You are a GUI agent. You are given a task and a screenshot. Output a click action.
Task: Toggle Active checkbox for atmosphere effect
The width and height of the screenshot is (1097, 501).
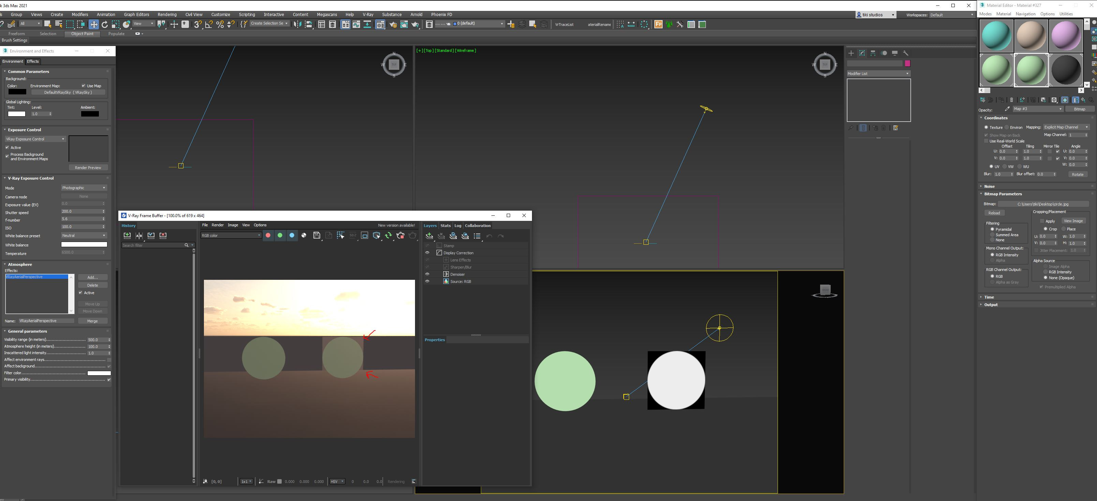[80, 293]
